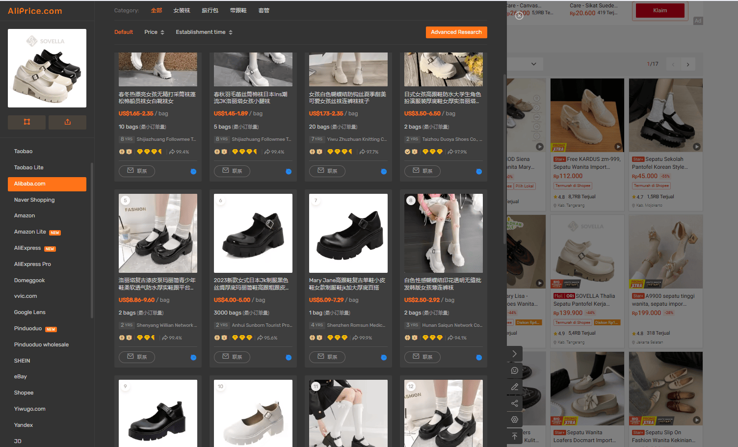Collapse the panel with right chevron icon
Image resolution: width=738 pixels, height=447 pixels.
(514, 354)
